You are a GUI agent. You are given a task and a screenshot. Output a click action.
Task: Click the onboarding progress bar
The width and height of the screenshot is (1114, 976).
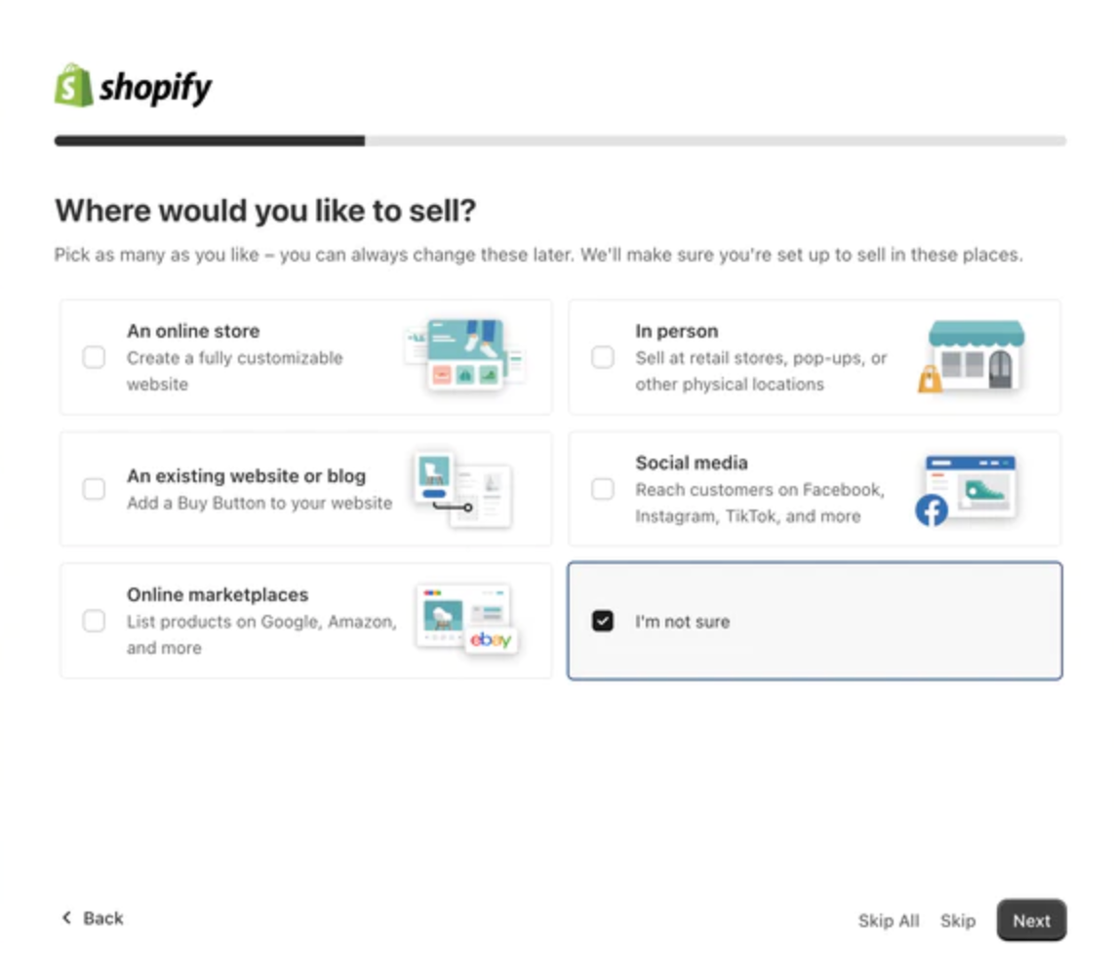point(560,141)
